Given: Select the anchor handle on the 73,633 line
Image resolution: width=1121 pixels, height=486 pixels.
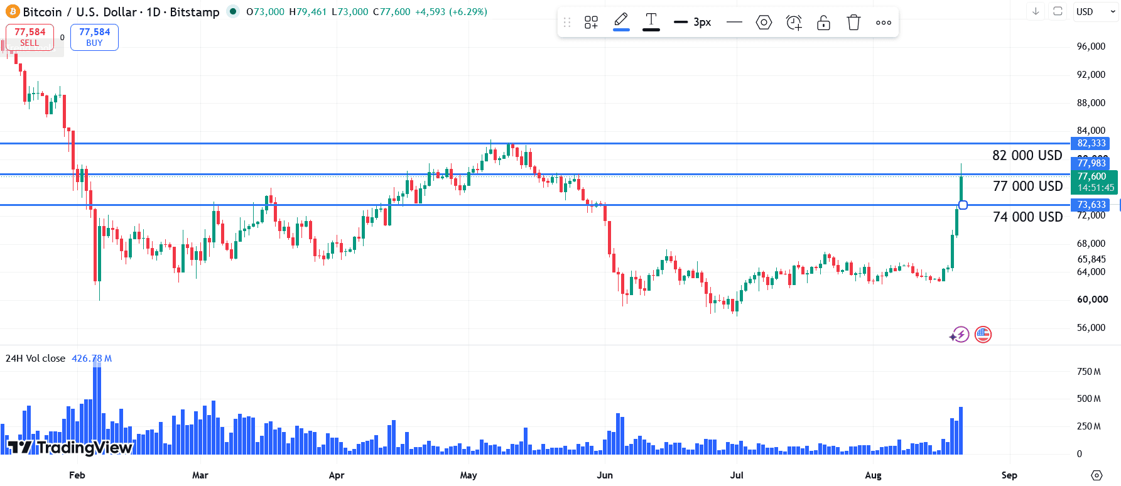Looking at the screenshot, I should pyautogui.click(x=963, y=205).
